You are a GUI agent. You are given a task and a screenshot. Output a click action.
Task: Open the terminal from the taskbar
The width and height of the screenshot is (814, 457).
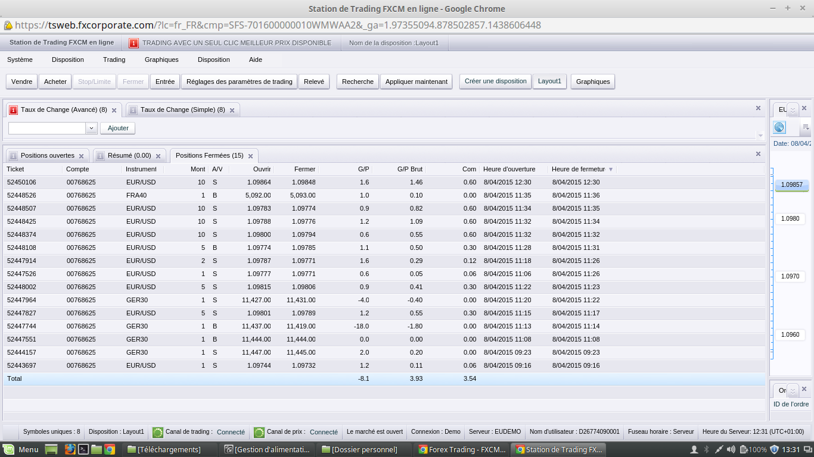84,449
